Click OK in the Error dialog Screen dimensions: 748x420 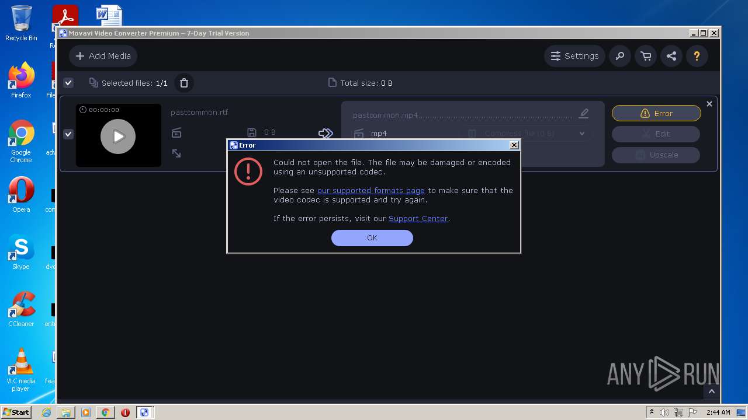[x=372, y=237]
